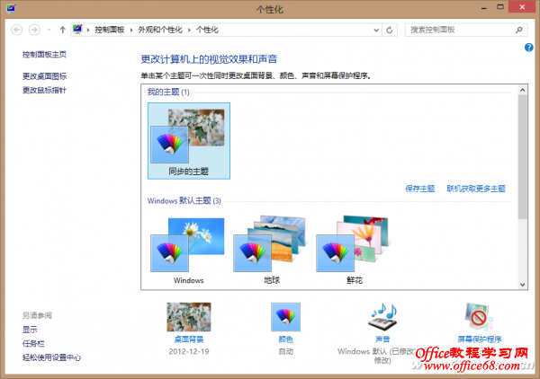This screenshot has width=540, height=379.
Task: Open the 颜色 color swatch icon
Action: (x=285, y=317)
